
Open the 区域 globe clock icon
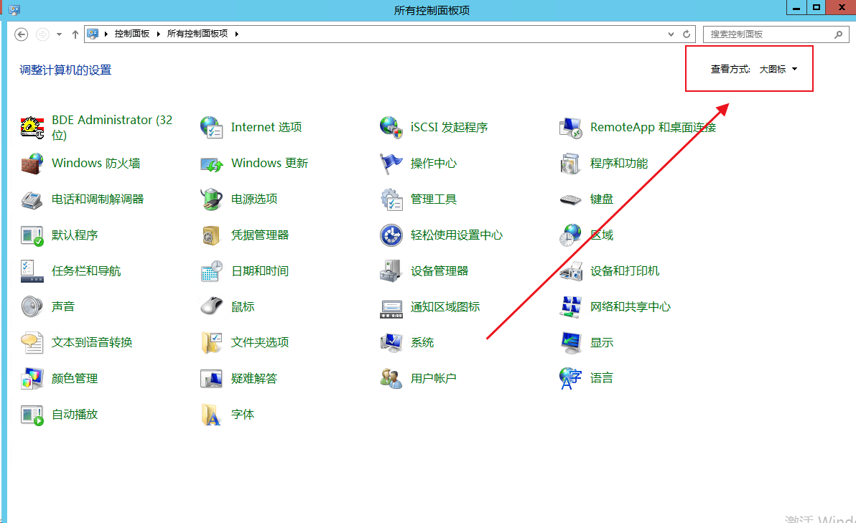[570, 235]
